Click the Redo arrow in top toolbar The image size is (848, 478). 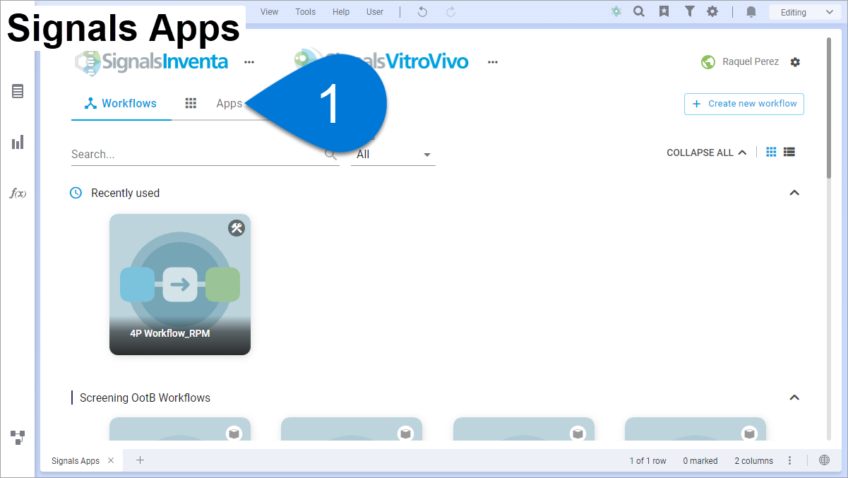click(450, 12)
